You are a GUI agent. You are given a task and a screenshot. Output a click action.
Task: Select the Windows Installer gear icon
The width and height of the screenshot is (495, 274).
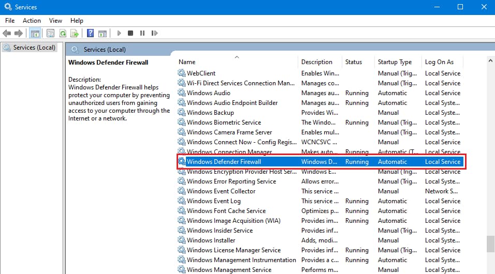coord(182,240)
